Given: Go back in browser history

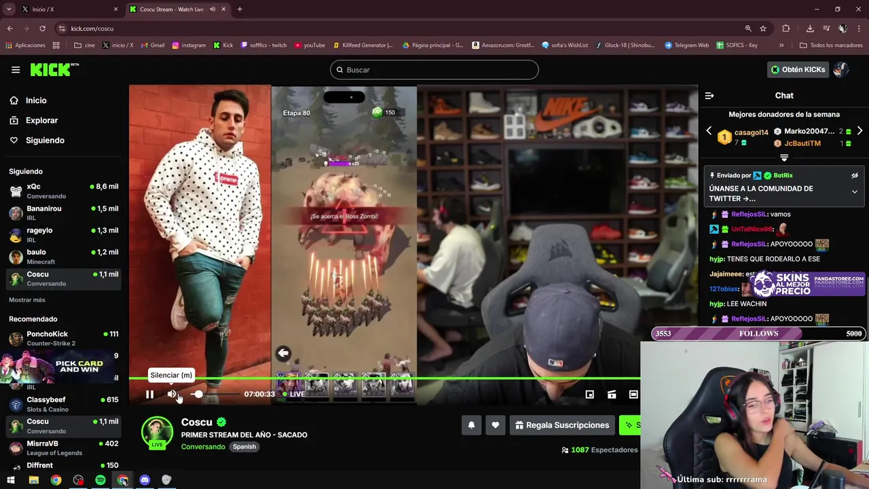Looking at the screenshot, I should tap(10, 29).
